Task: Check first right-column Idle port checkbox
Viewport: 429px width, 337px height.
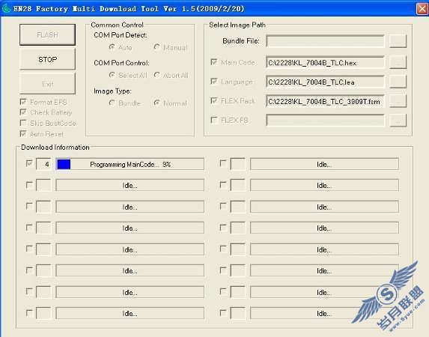Action: 223,163
